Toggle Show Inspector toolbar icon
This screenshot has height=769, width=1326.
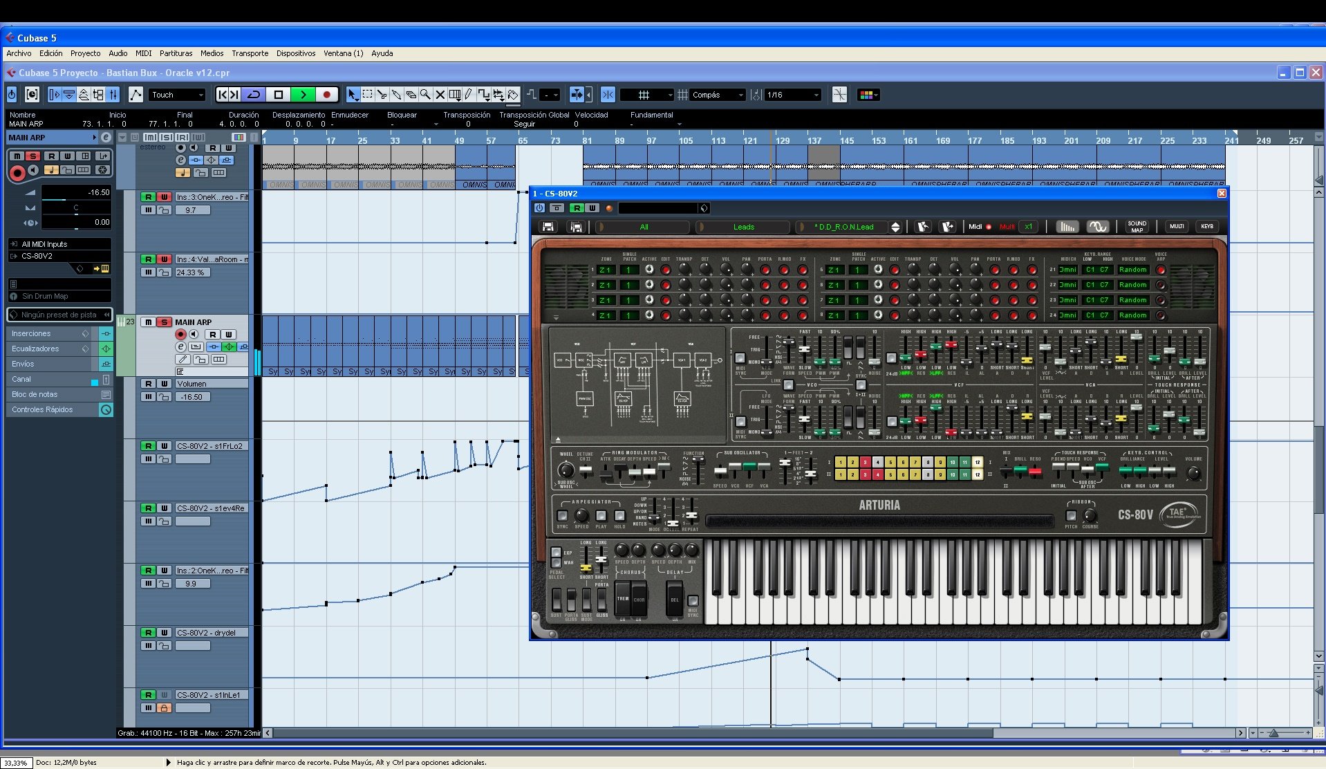point(55,95)
